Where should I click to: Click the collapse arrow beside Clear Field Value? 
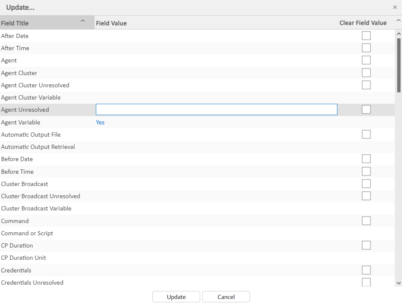click(398, 21)
